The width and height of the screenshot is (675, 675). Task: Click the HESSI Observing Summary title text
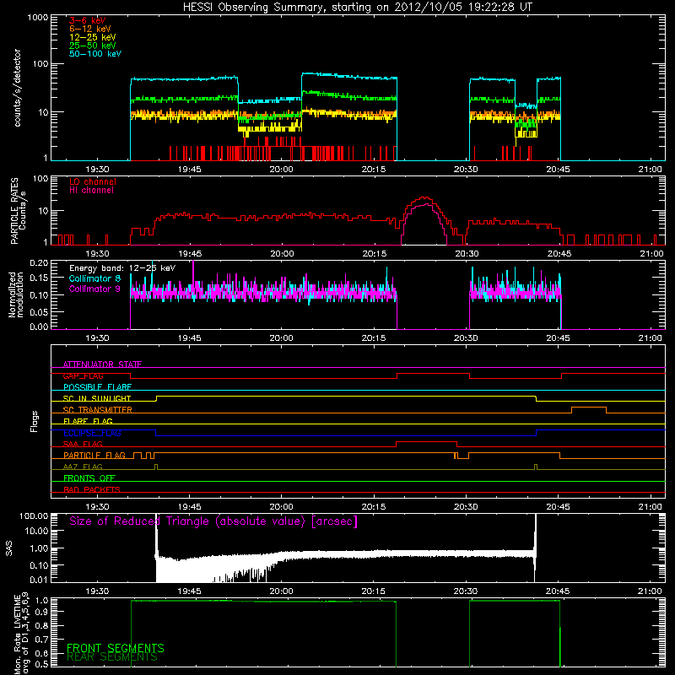[x=358, y=8]
